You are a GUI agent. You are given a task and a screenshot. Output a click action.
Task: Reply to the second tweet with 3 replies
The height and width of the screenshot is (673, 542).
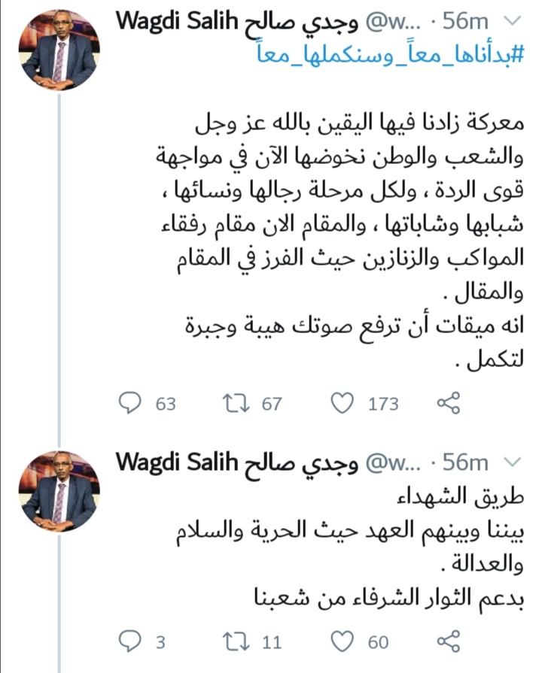[131, 641]
